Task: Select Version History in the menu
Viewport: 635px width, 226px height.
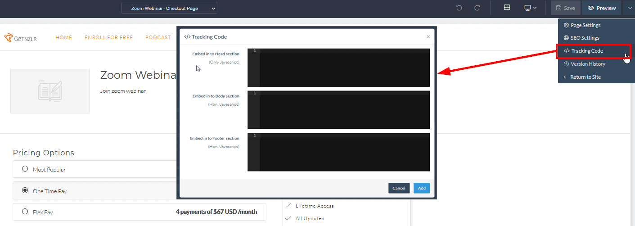Action: [x=587, y=64]
